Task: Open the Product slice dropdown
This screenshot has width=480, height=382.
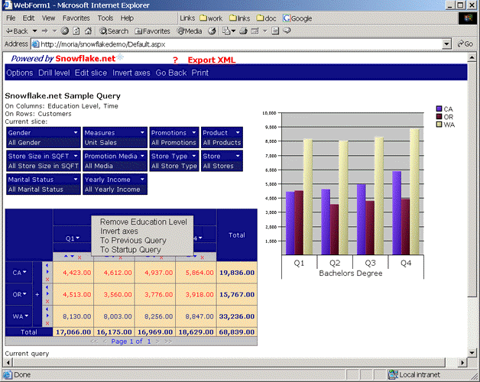Action: click(x=238, y=132)
